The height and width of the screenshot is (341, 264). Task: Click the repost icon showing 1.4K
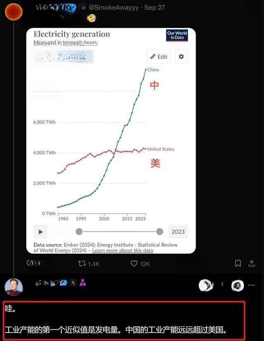(x=82, y=264)
